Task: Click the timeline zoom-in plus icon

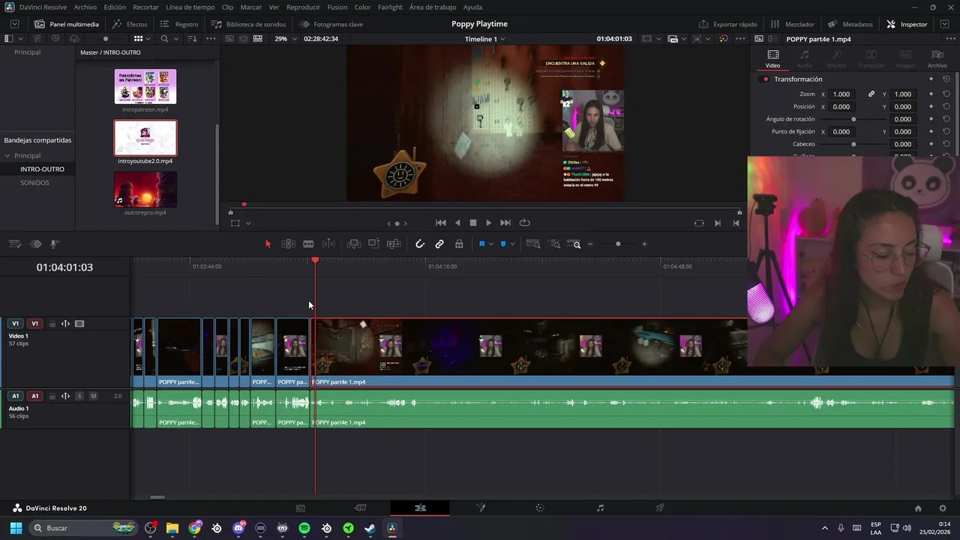Action: tap(644, 244)
